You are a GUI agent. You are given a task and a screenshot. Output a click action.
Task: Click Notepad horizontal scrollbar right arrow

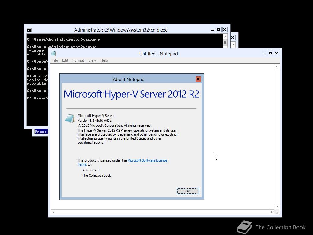[271, 212]
